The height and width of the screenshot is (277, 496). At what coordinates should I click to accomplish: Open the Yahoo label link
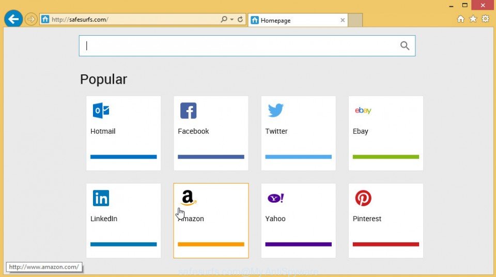coord(275,219)
